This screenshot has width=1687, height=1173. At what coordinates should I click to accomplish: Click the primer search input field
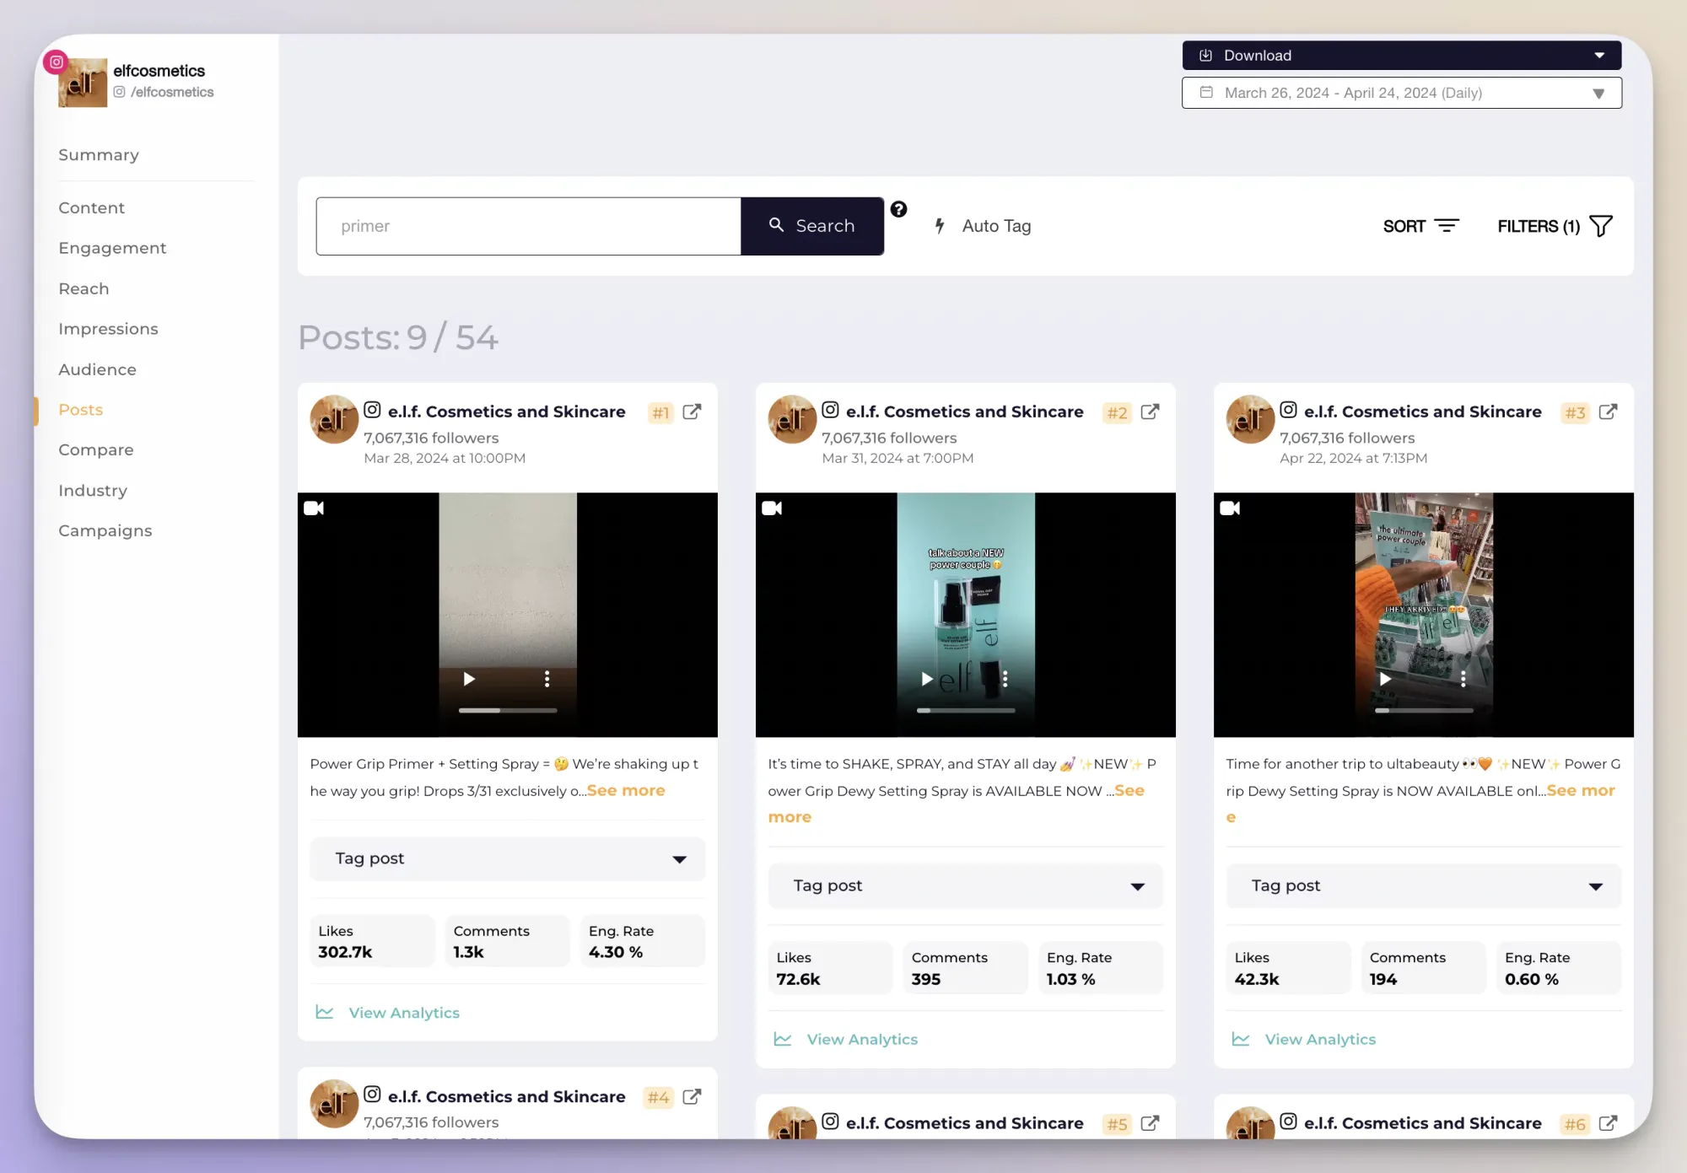528,226
